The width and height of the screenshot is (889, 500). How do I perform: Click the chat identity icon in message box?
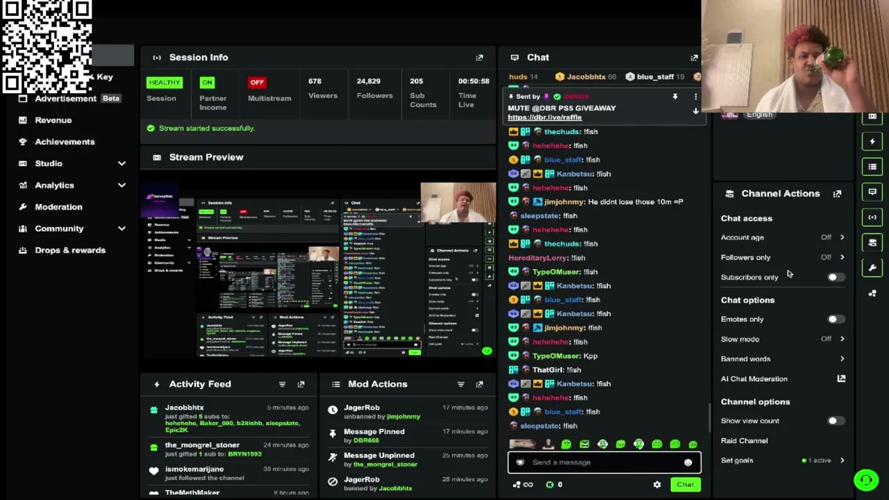tap(520, 462)
